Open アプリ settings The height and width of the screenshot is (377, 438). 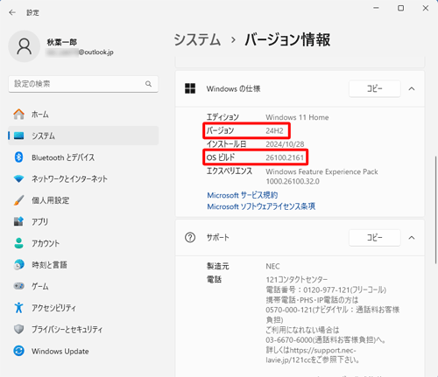(83, 221)
